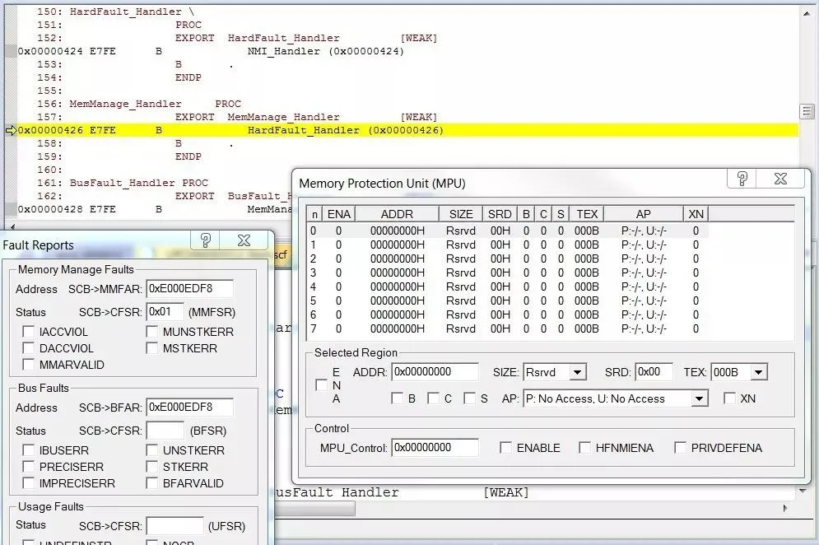This screenshot has width=819, height=545.
Task: Click the horizontal scroll right arrow
Action: (x=784, y=508)
